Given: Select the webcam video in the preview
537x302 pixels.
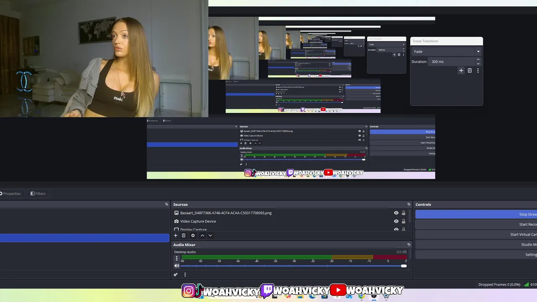Looking at the screenshot, I should 104,58.
